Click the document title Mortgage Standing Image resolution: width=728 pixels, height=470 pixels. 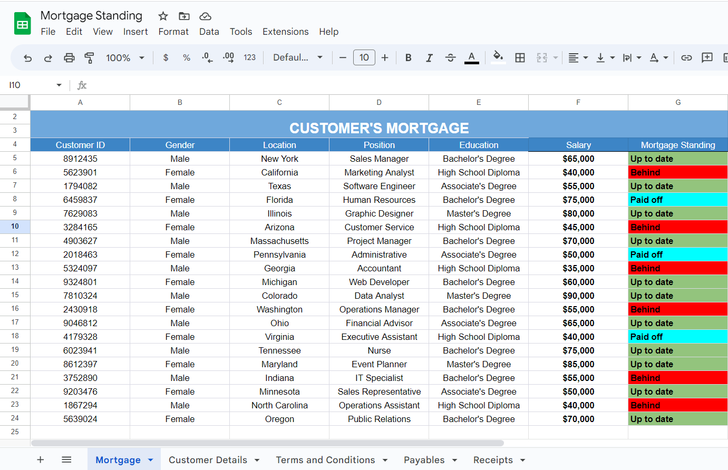click(x=91, y=16)
